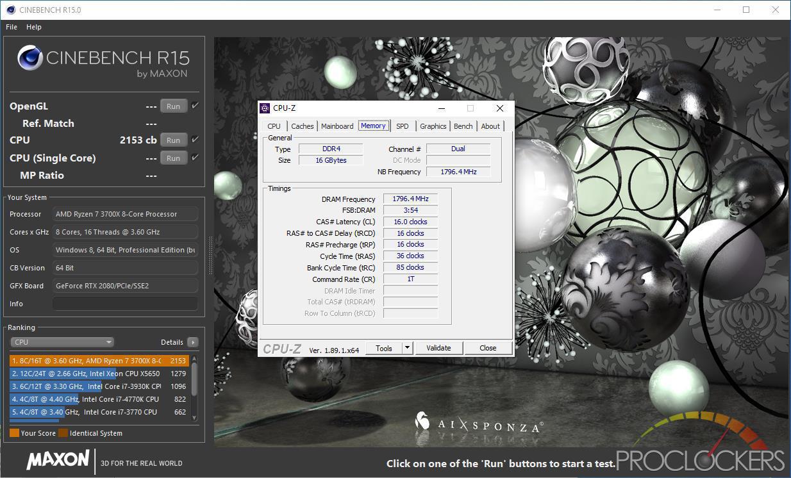Click the CPU-Z window title bar icon
791x478 pixels.
click(265, 108)
